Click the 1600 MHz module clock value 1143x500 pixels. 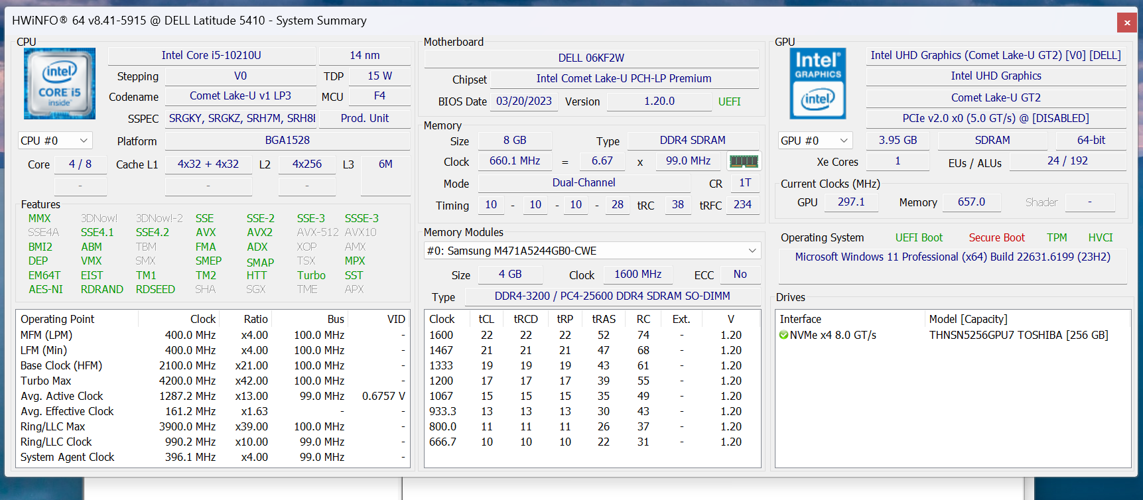pos(638,275)
